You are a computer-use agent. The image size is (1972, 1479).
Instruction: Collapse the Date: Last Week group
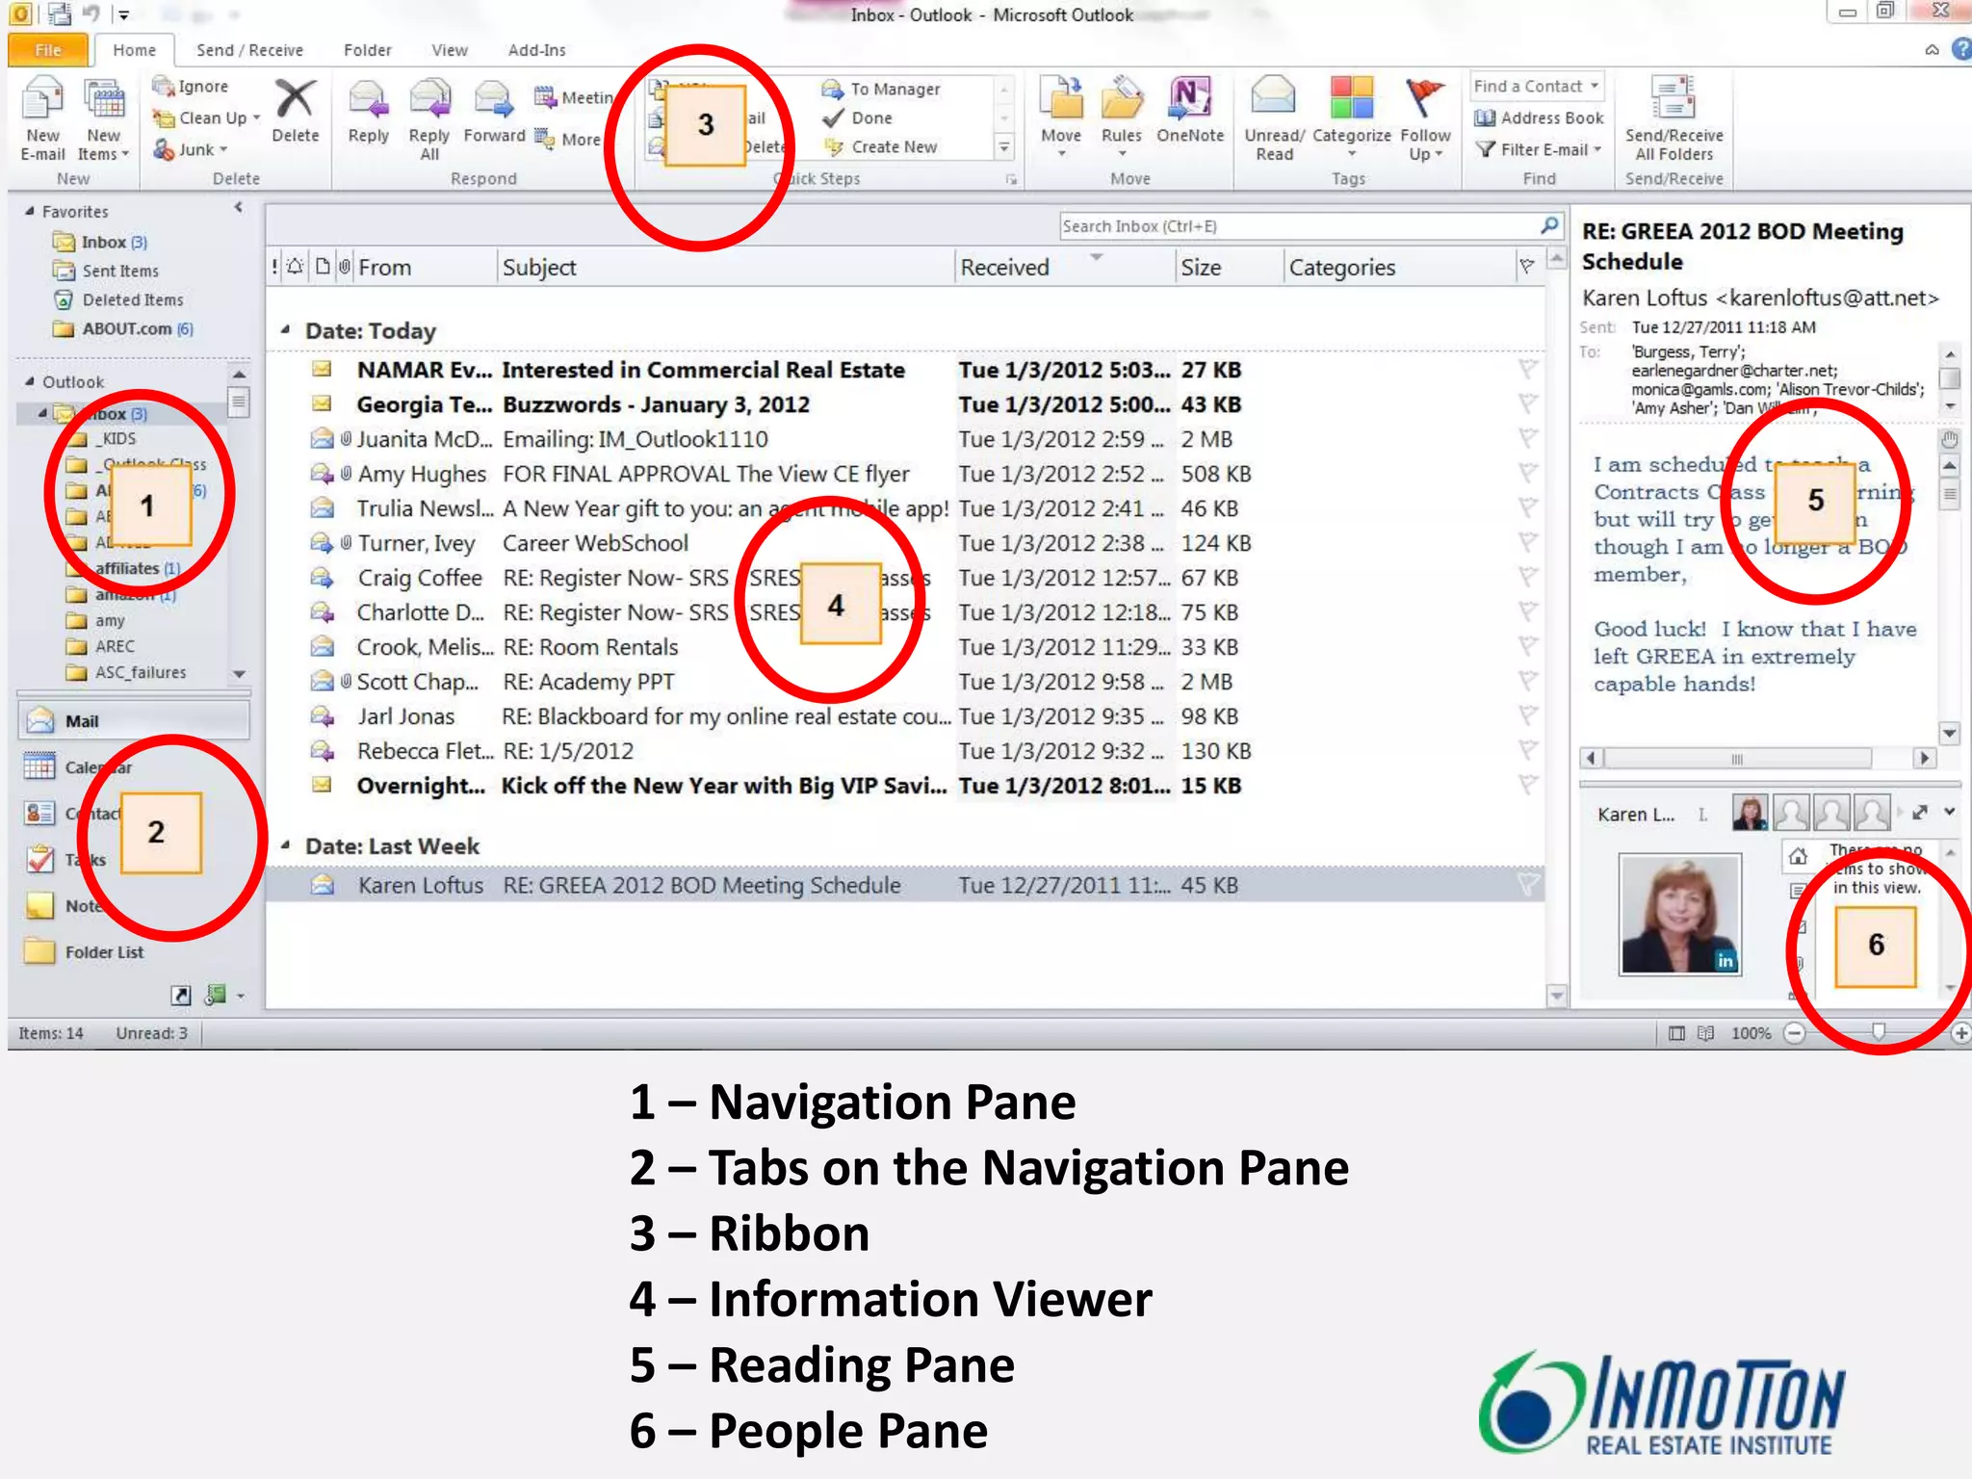[285, 845]
